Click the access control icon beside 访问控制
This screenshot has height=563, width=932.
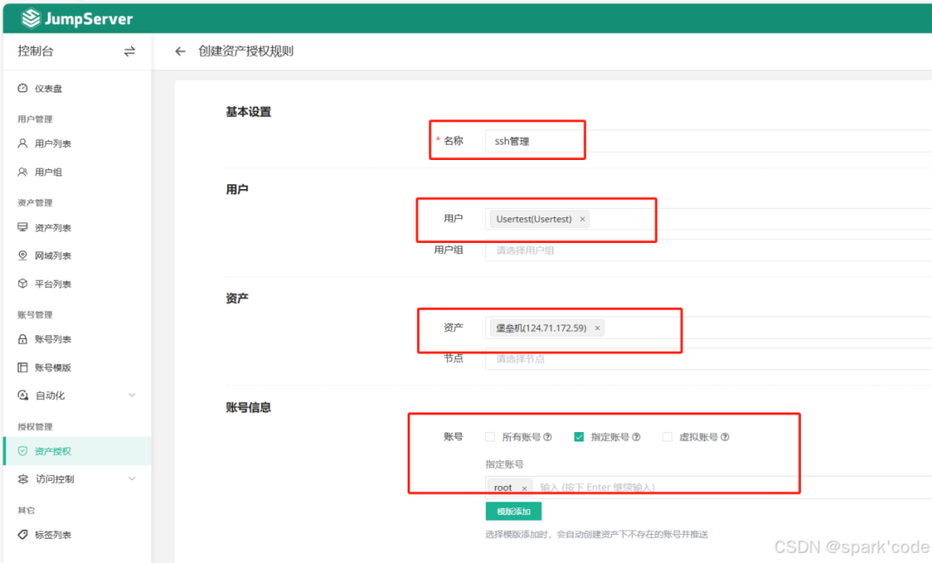point(22,478)
